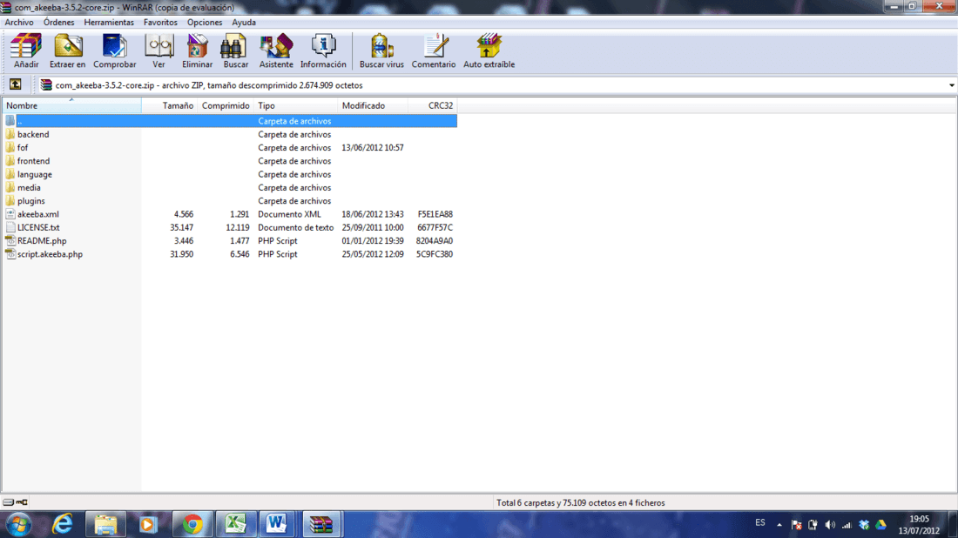Show archive Información icon
Screen dimensions: 958x538
tap(322, 46)
